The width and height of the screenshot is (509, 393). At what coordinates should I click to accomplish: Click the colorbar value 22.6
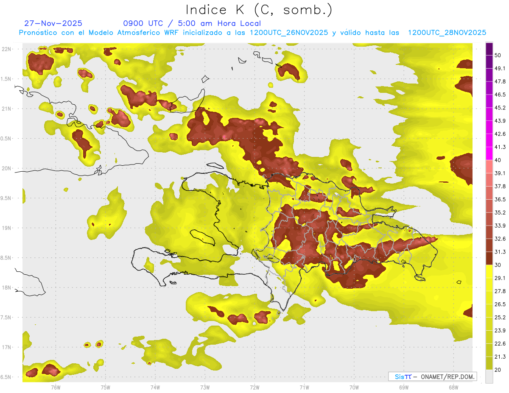500,344
